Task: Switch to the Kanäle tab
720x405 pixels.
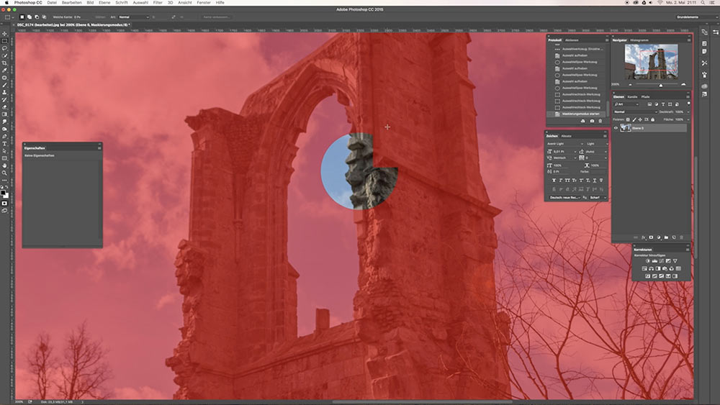Action: click(632, 97)
